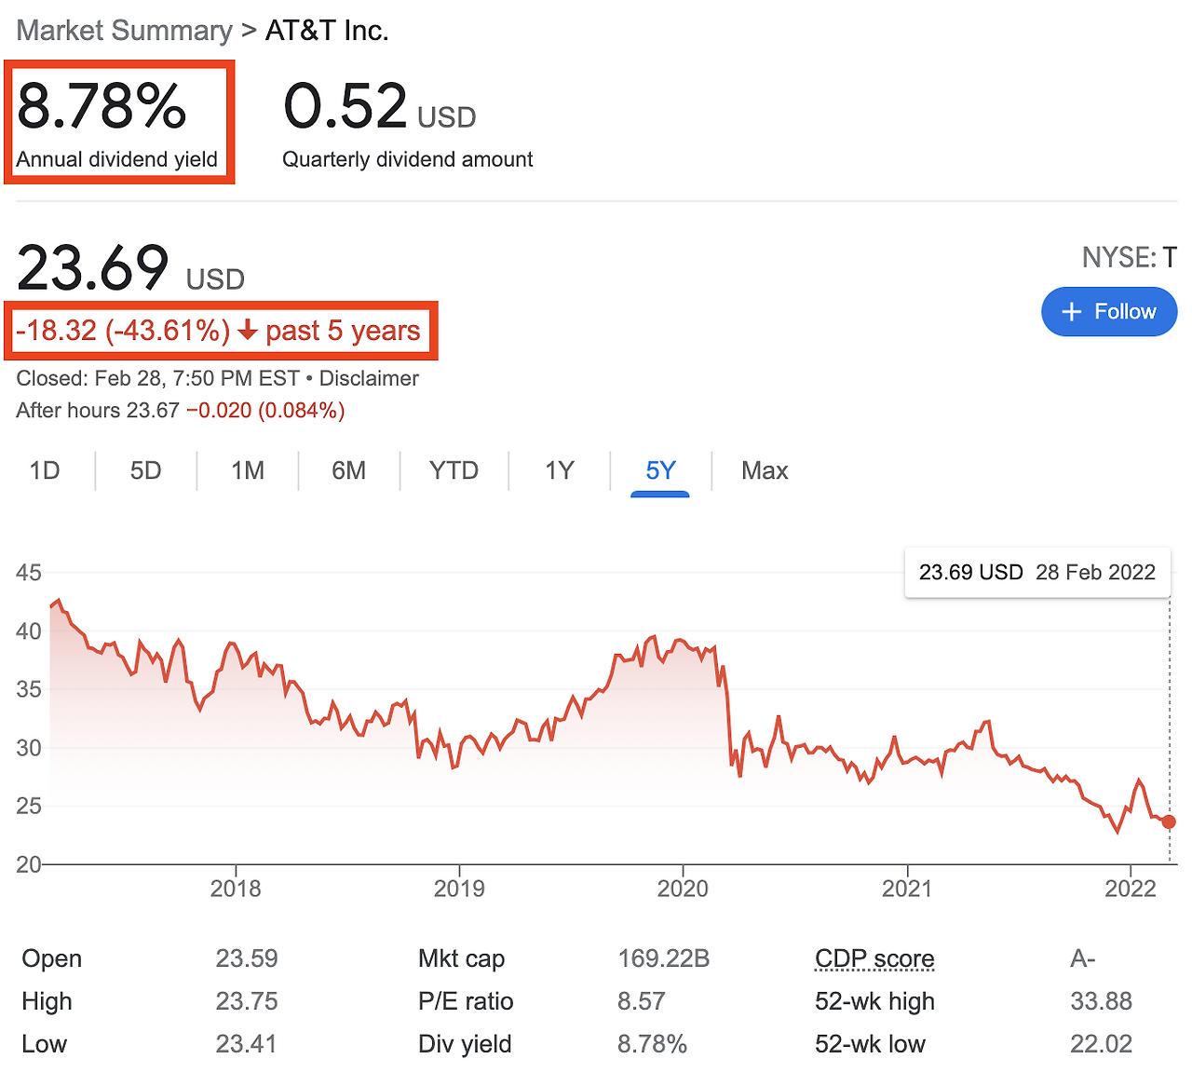Click the CDP score value A-
Viewport: 1192px width, 1072px height.
1083,958
